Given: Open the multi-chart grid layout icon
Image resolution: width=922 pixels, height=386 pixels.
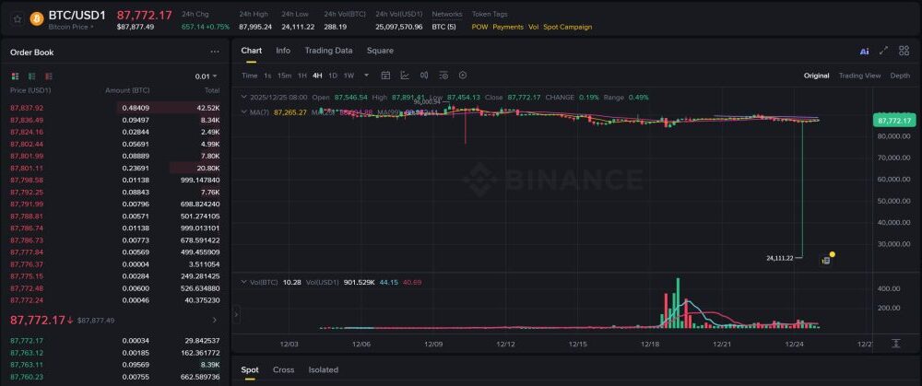Looking at the screenshot, I should tap(904, 51).
